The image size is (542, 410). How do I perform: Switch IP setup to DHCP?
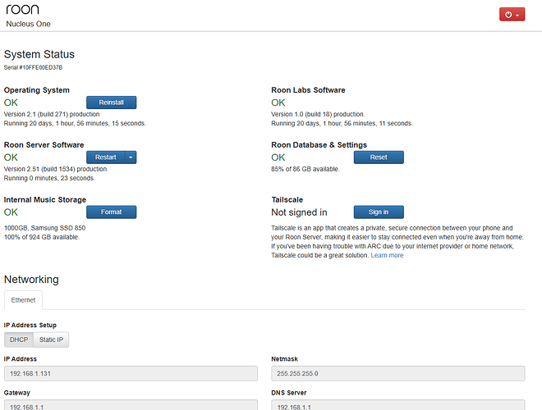19,339
